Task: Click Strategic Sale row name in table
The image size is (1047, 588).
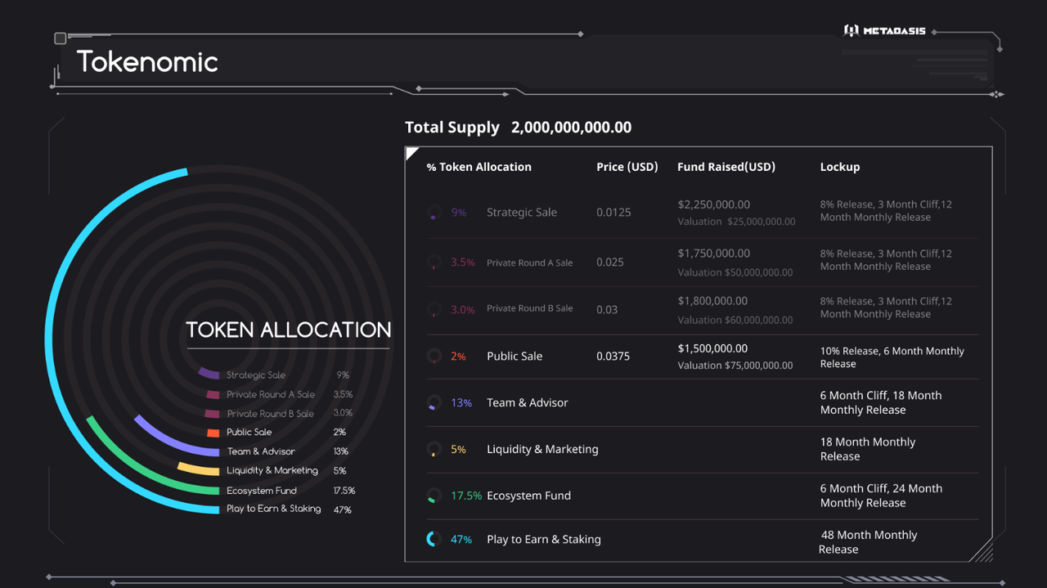Action: point(522,212)
